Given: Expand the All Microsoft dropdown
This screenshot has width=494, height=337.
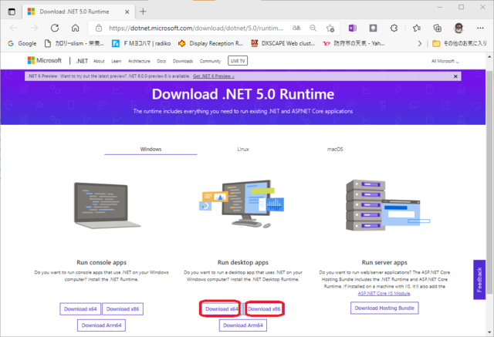Looking at the screenshot, I should click(x=445, y=61).
